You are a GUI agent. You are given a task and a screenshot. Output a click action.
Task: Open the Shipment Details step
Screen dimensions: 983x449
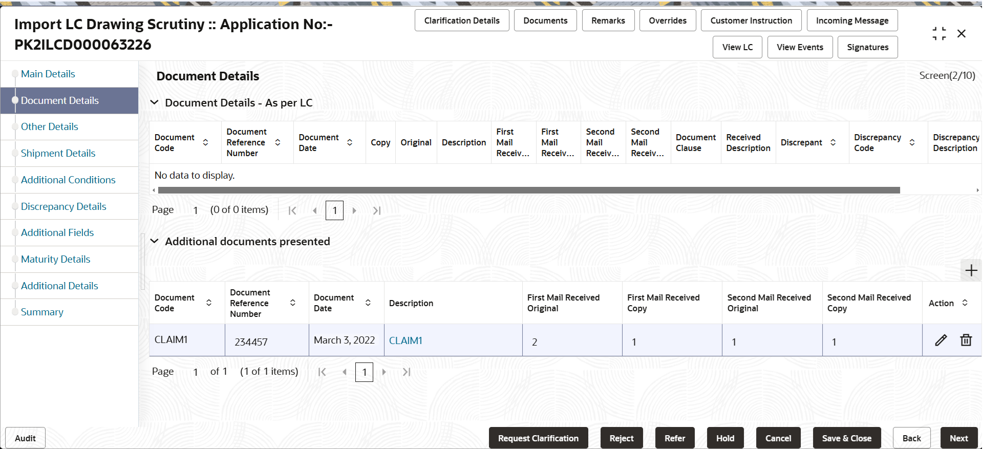58,153
